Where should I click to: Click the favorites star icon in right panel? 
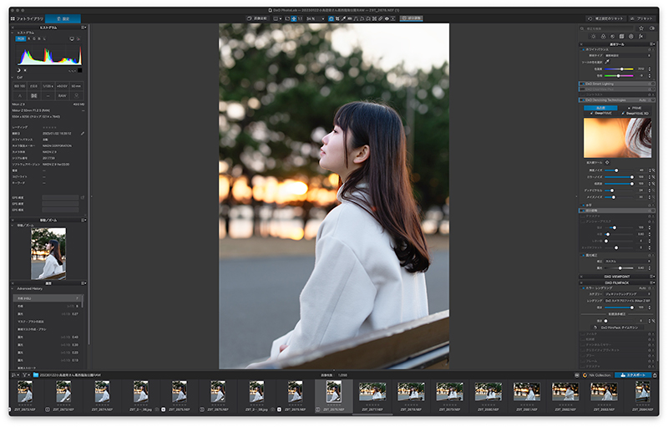[x=641, y=28]
